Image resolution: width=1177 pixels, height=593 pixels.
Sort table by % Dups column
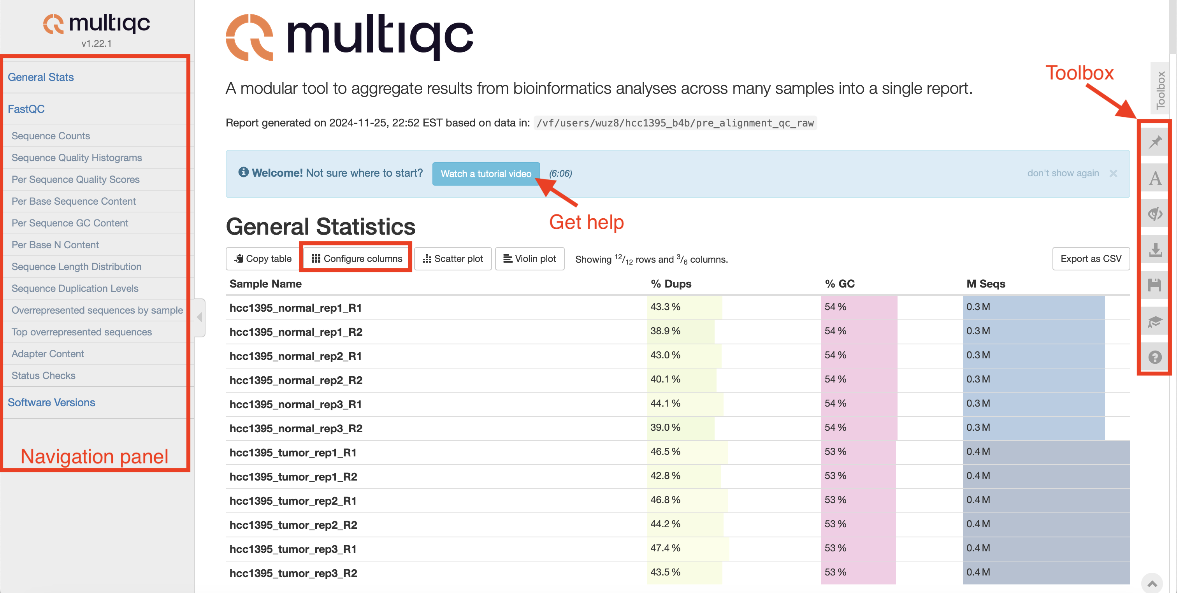click(671, 284)
